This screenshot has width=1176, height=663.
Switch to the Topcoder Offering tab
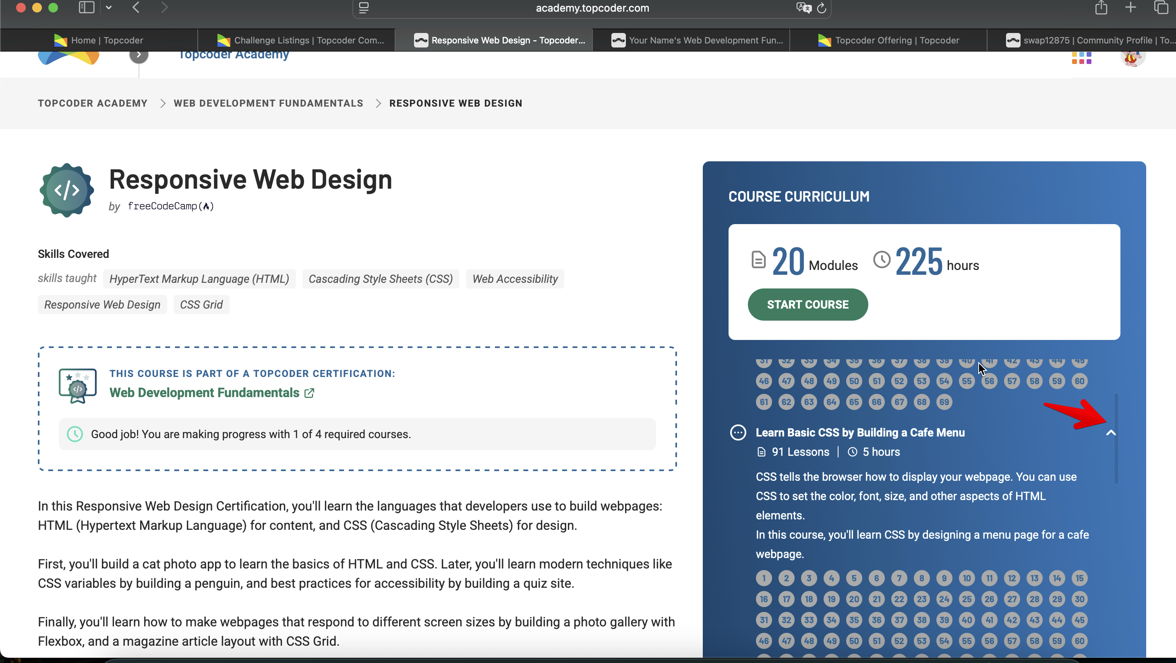coord(888,40)
